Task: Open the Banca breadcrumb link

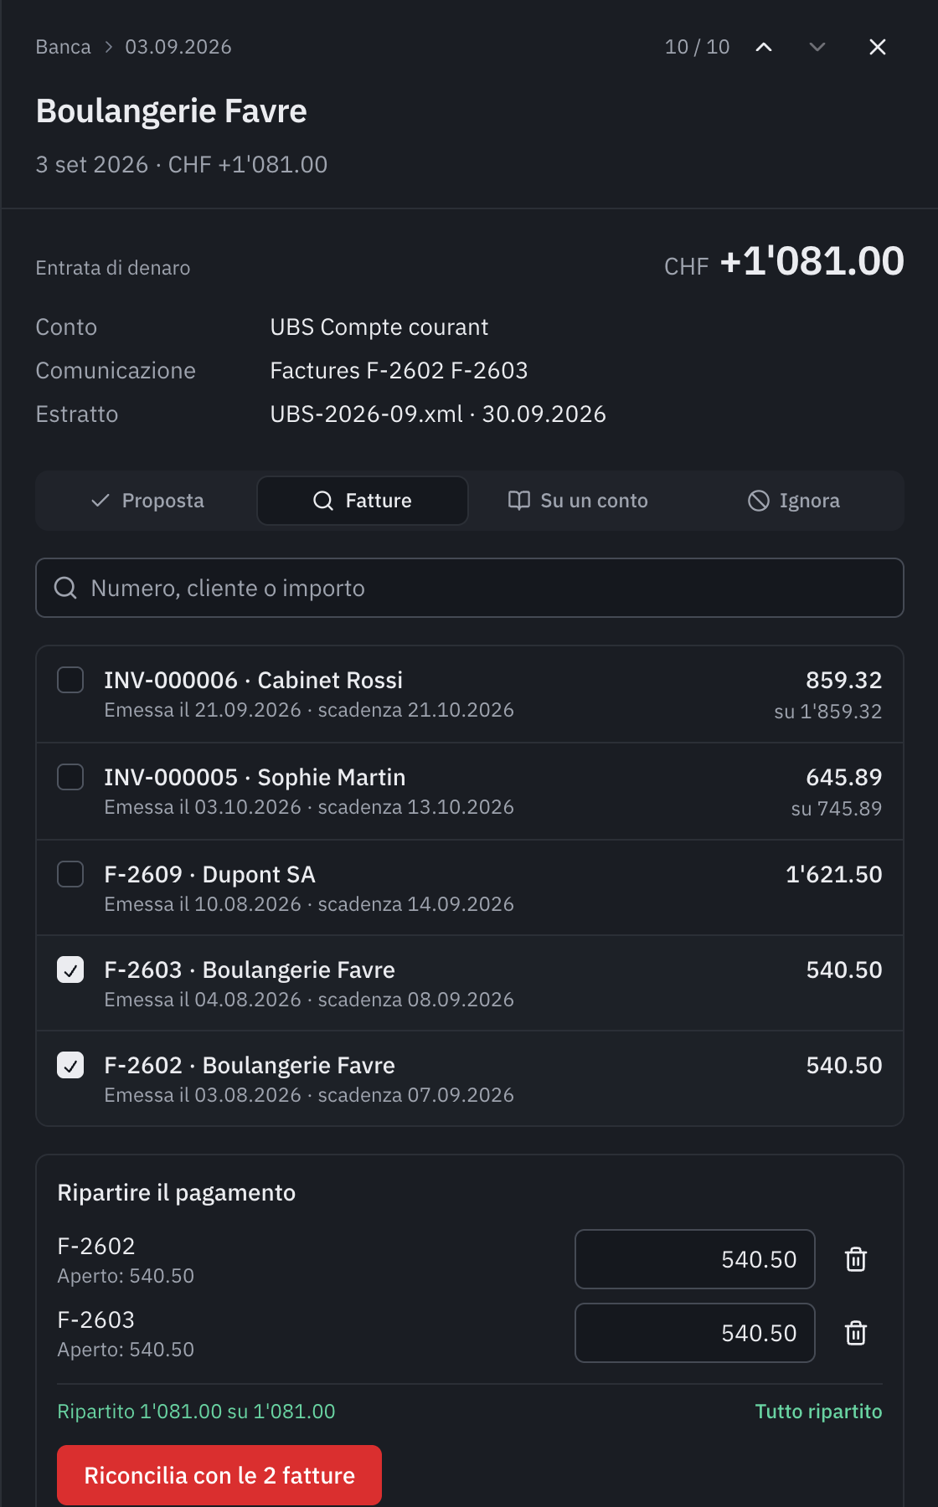Action: tap(63, 47)
